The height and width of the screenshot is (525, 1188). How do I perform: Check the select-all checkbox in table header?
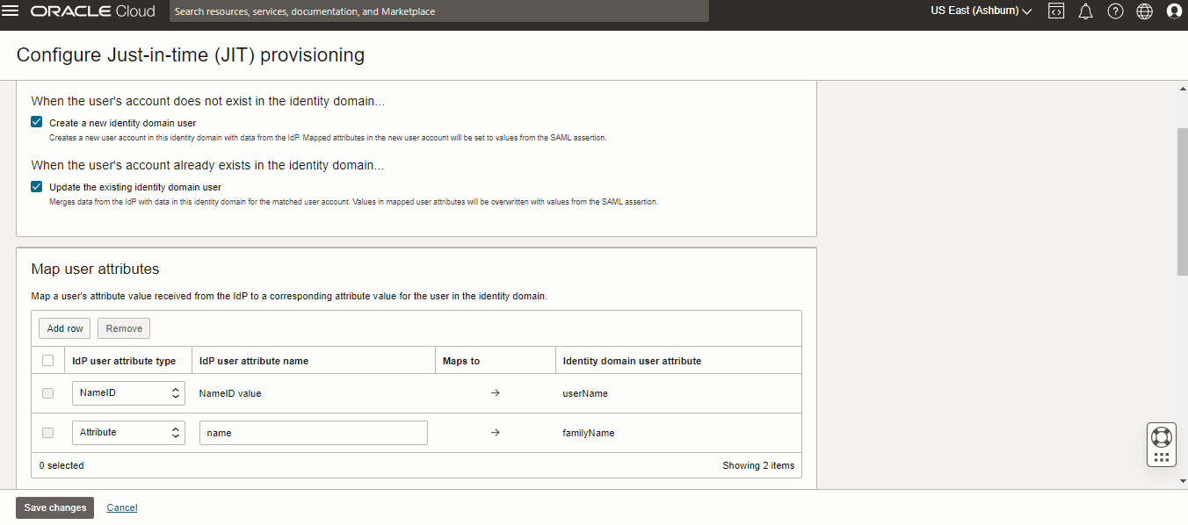(47, 359)
